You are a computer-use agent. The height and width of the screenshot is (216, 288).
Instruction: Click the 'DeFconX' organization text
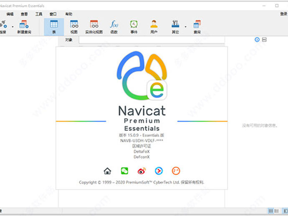coord(141,157)
